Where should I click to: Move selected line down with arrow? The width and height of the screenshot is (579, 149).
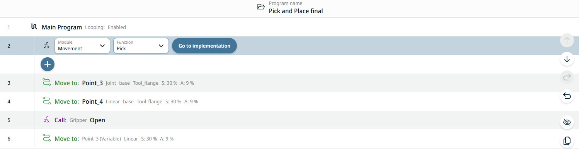point(567,59)
